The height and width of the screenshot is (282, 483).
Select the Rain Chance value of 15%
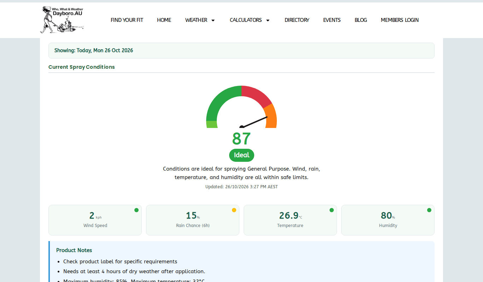coord(193,215)
